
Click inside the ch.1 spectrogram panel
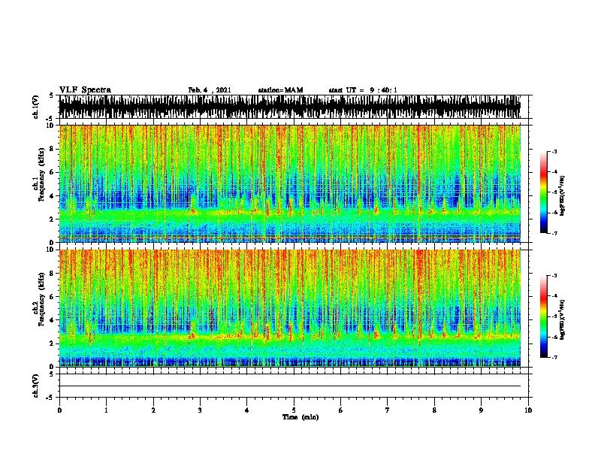tap(290, 183)
